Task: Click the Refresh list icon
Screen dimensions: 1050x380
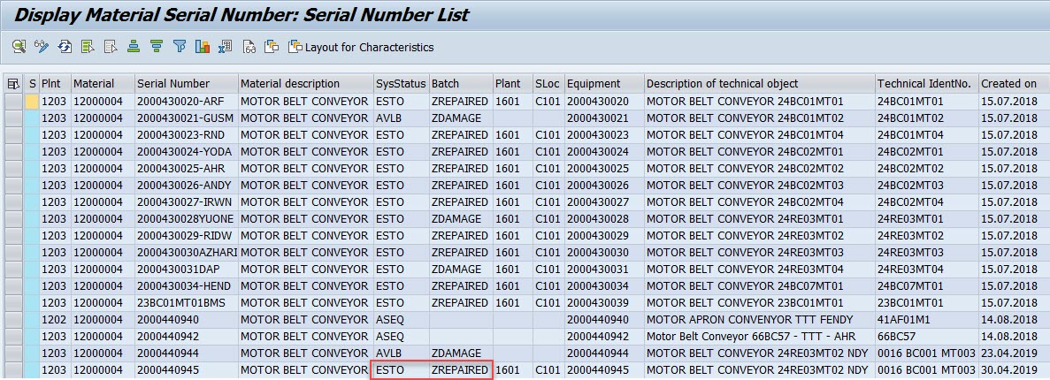Action: [x=64, y=47]
